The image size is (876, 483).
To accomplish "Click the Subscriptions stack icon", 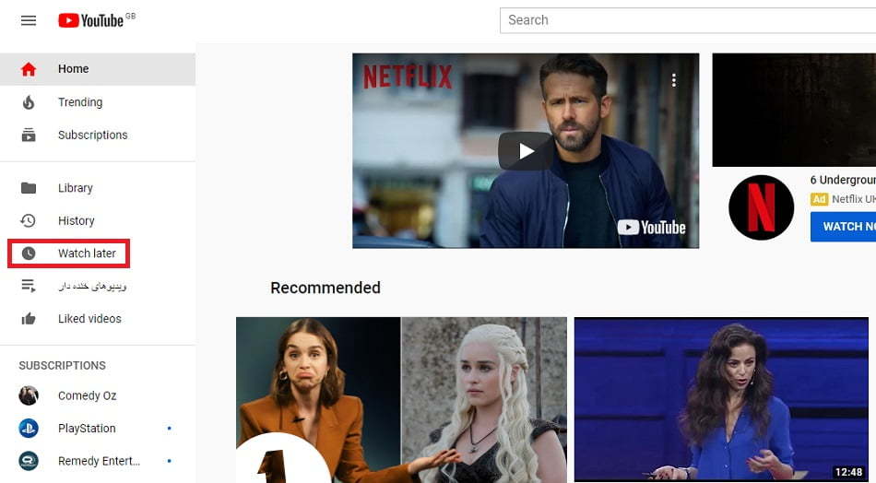I will [x=29, y=135].
